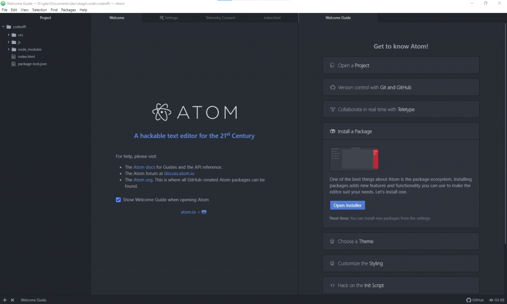507x304 pixels.
Task: Open the File menu
Action: [x=4, y=10]
